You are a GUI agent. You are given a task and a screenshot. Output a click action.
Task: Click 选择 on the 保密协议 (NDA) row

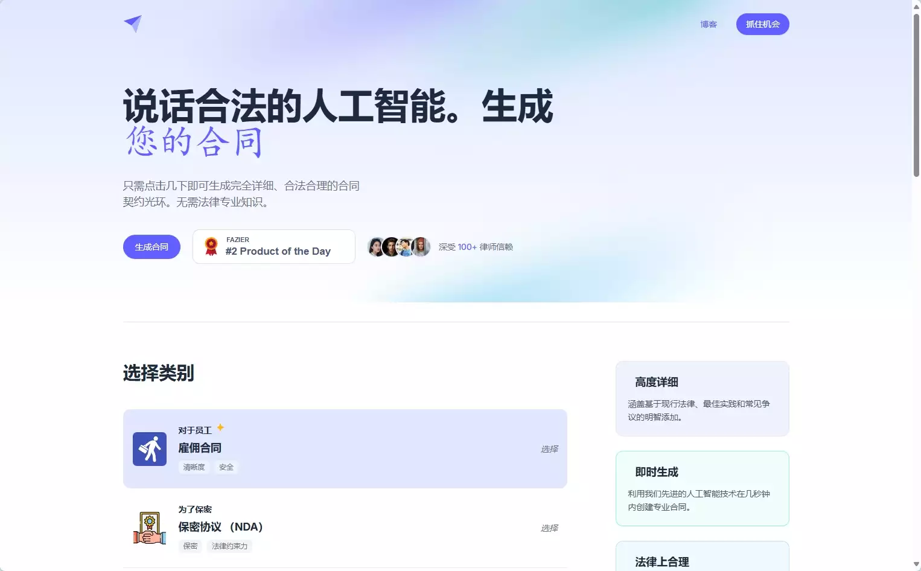coord(549,528)
